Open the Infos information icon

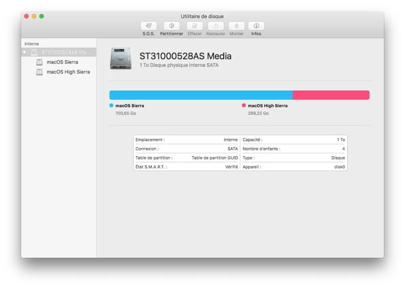(x=256, y=26)
